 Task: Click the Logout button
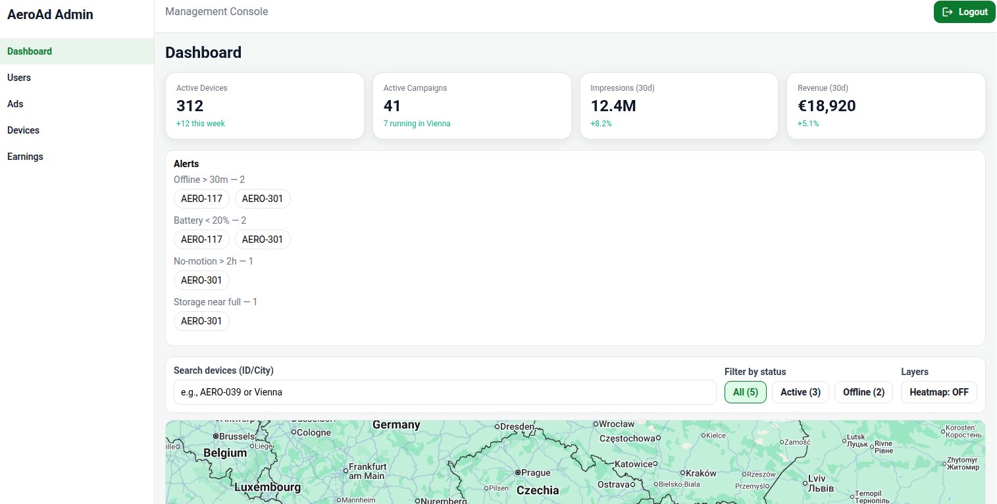click(964, 12)
